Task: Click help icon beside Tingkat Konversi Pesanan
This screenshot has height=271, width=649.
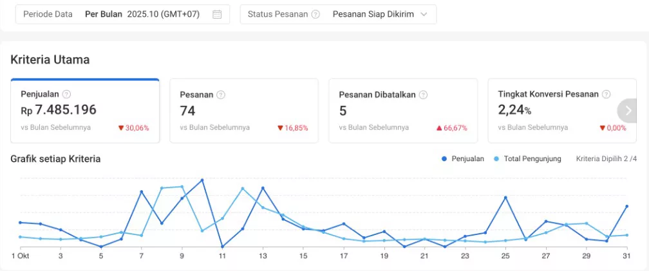Action: pos(606,94)
